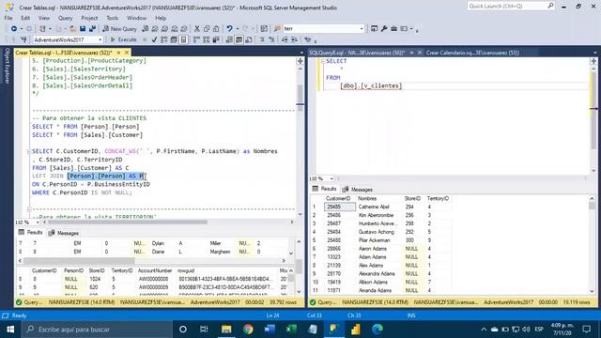The height and width of the screenshot is (338, 601).
Task: Open the Query menu
Action: point(65,18)
